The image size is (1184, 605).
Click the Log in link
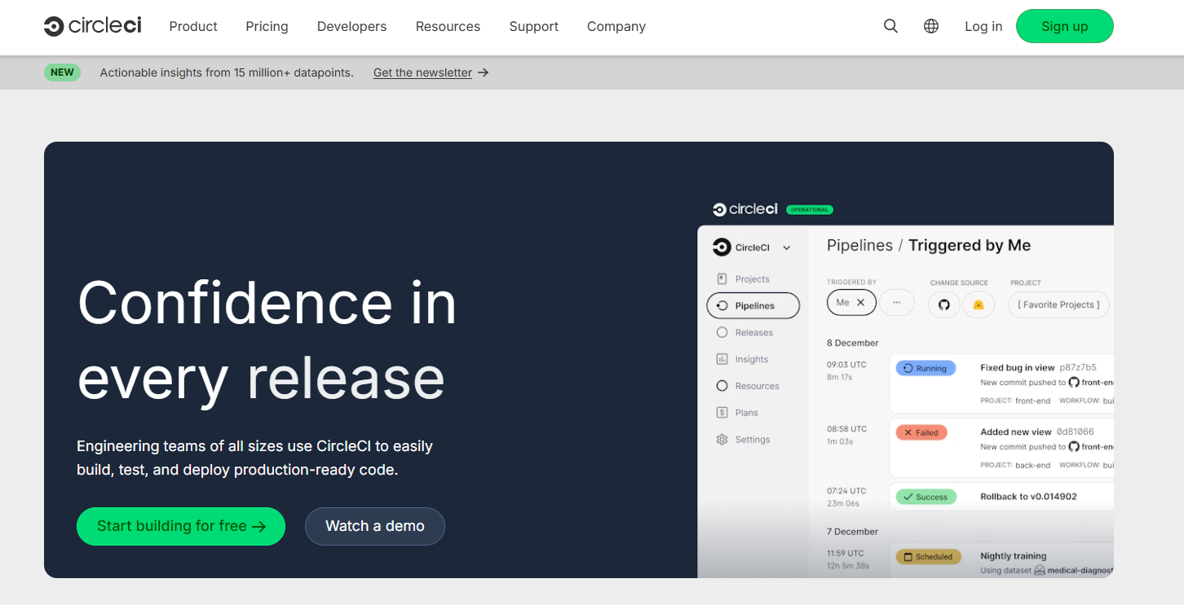click(x=983, y=26)
